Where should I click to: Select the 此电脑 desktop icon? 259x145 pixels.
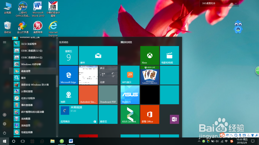pos(8,8)
